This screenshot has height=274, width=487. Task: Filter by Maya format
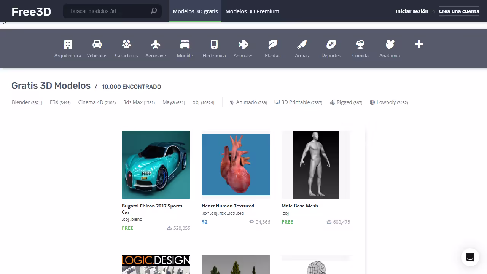click(x=173, y=102)
